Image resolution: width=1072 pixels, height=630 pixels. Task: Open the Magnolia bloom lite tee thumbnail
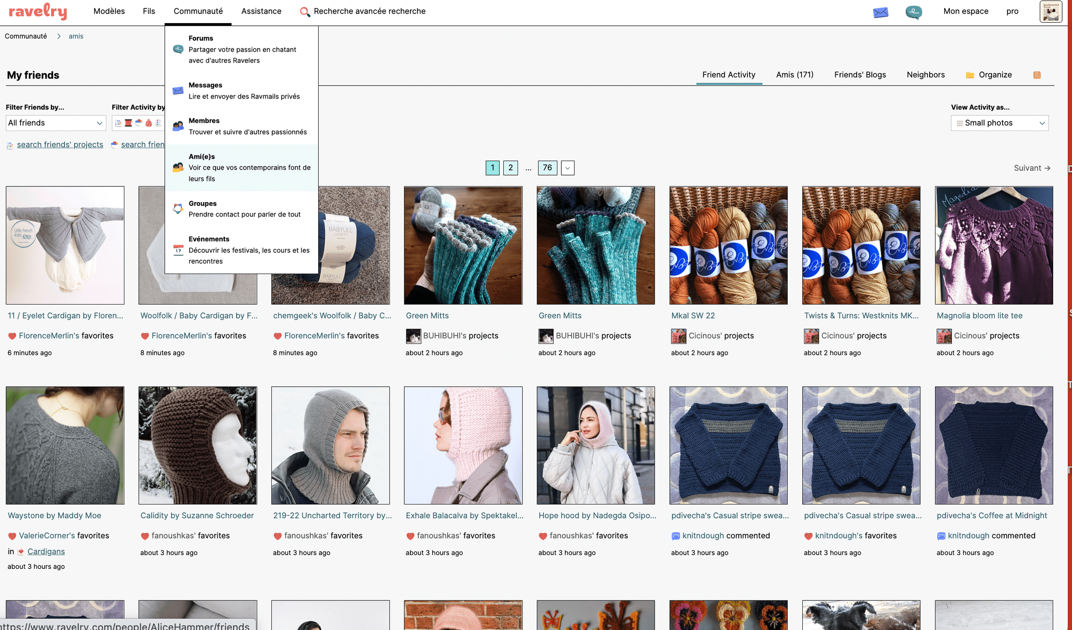point(994,245)
